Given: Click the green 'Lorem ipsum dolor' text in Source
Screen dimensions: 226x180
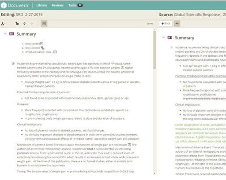Looking at the screenshot, I should [200, 133].
